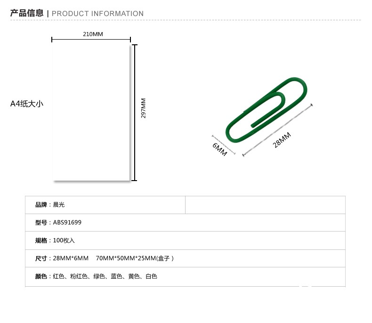Click the A4纸大小 label
Viewport: 372px width, 323px height.
coord(27,104)
